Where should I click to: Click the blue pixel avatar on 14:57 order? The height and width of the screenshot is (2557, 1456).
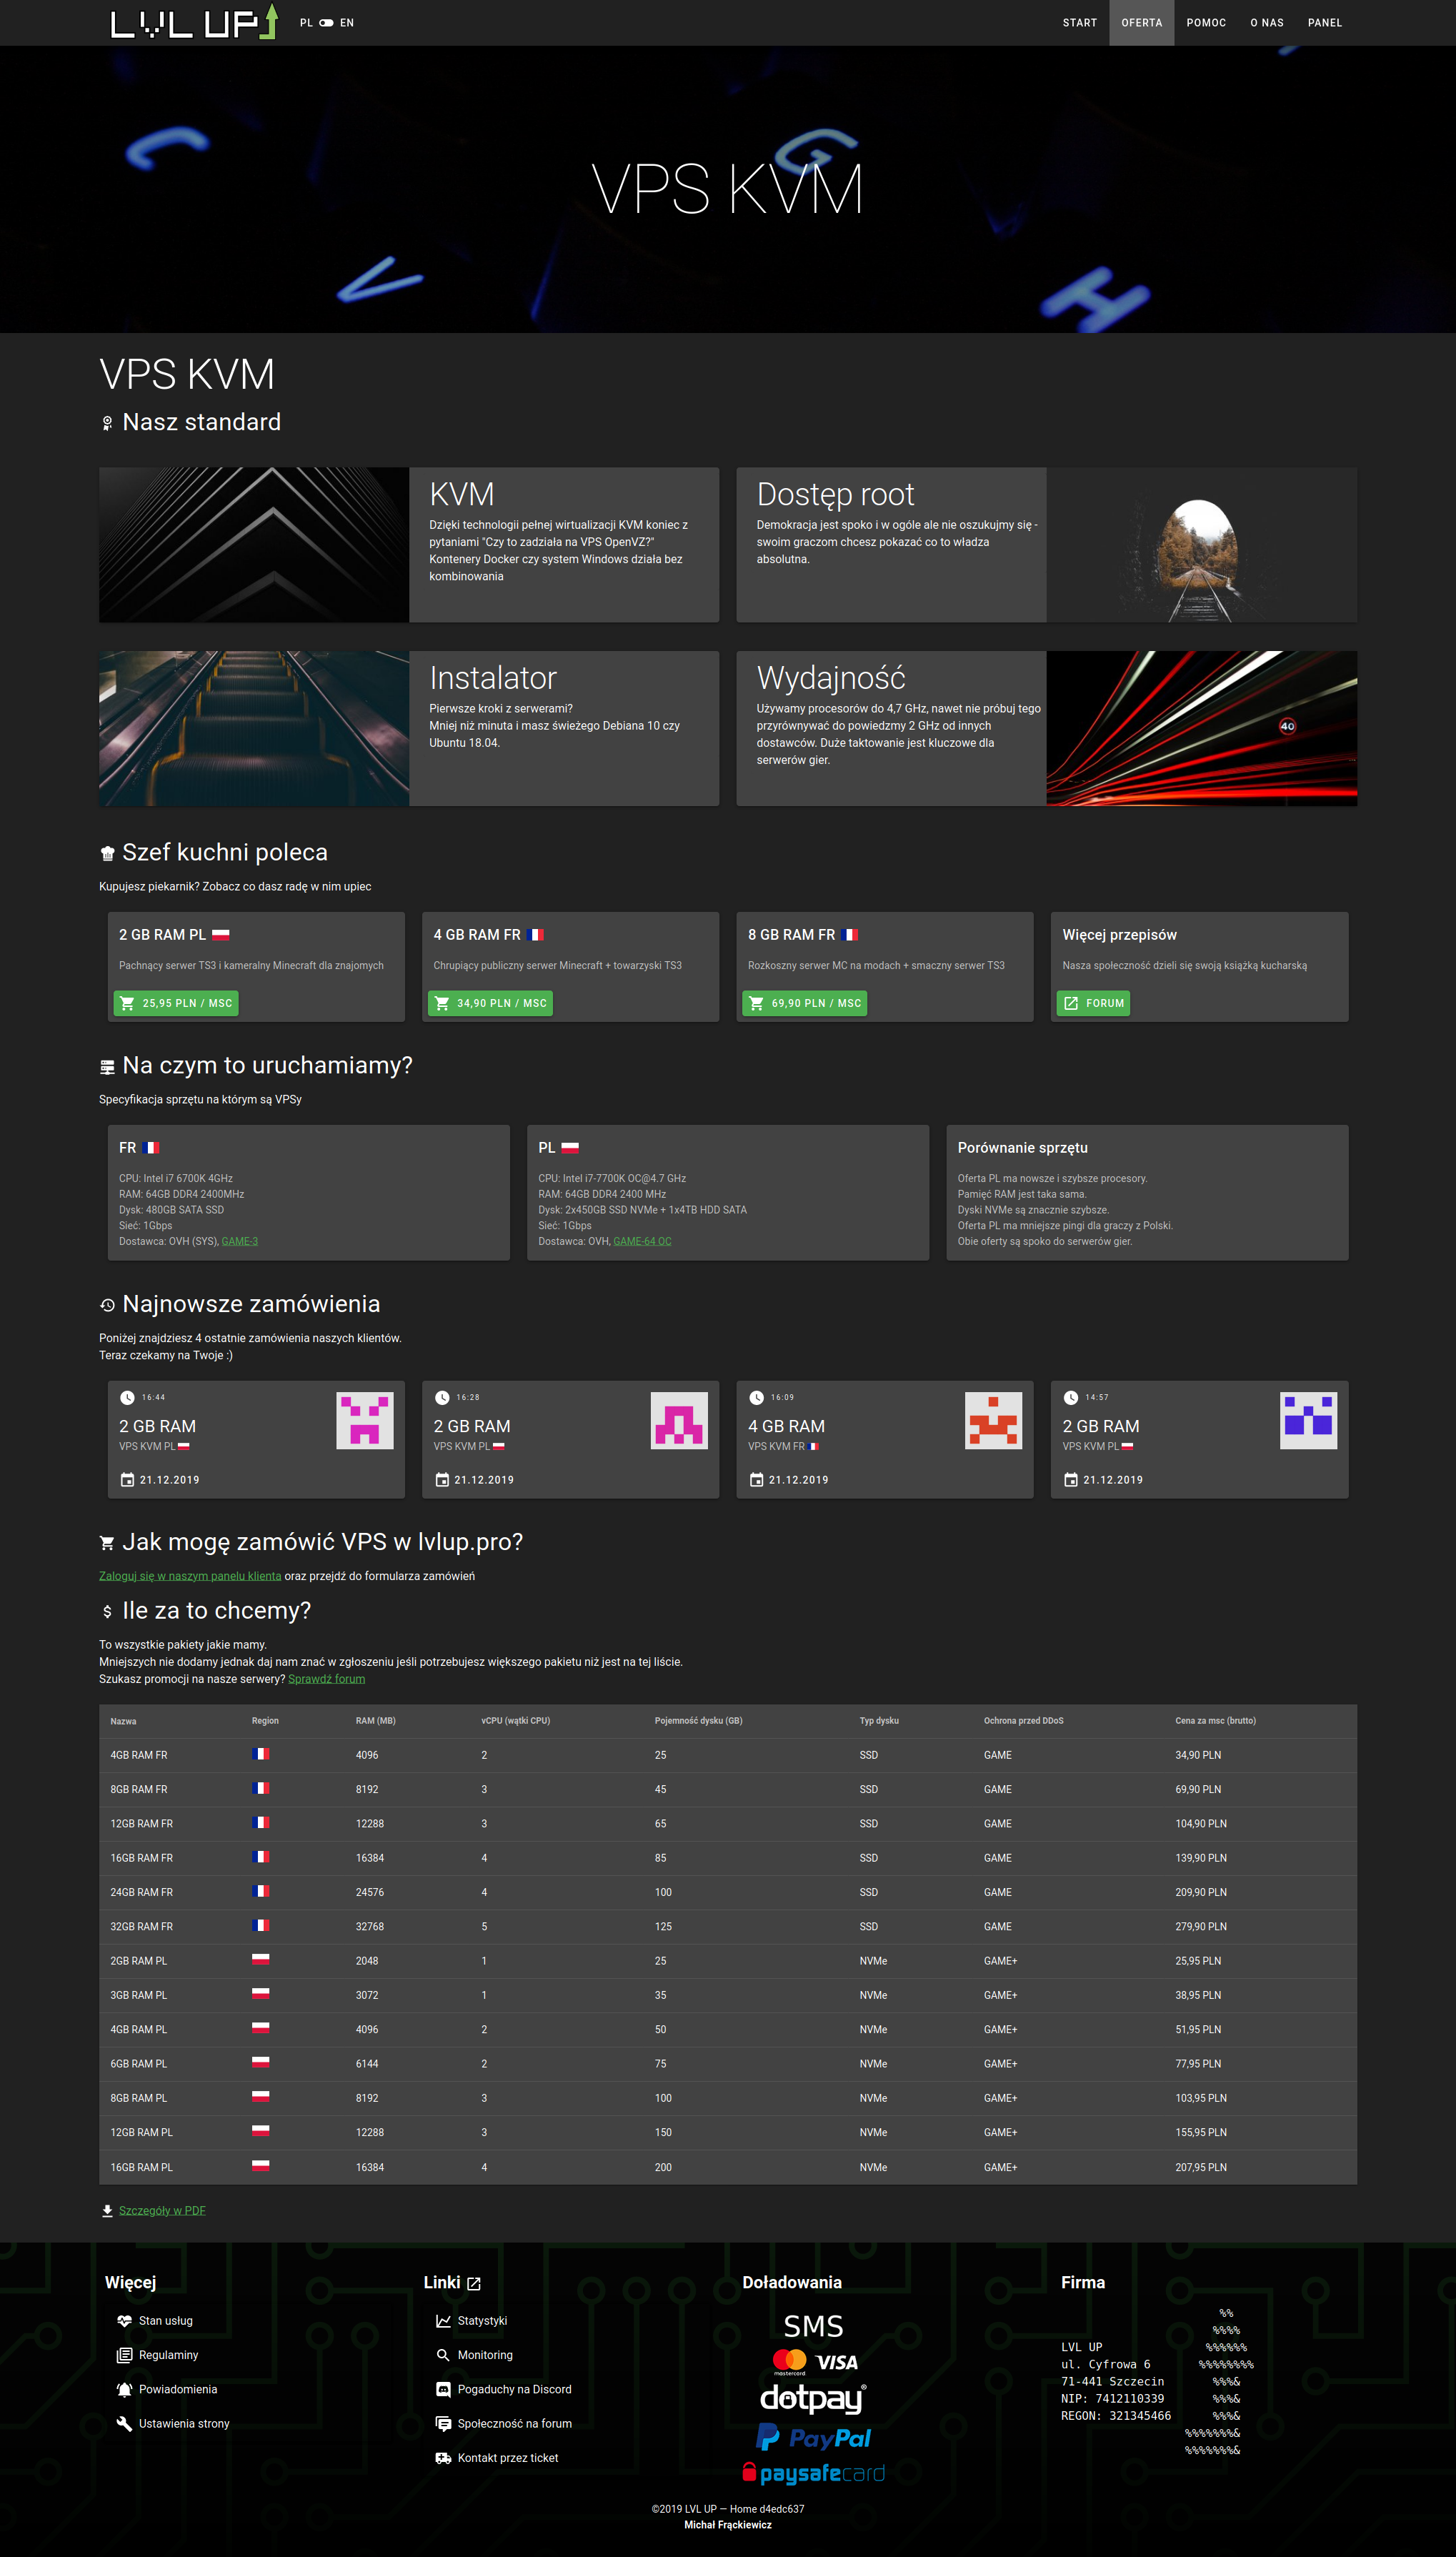point(1308,1420)
